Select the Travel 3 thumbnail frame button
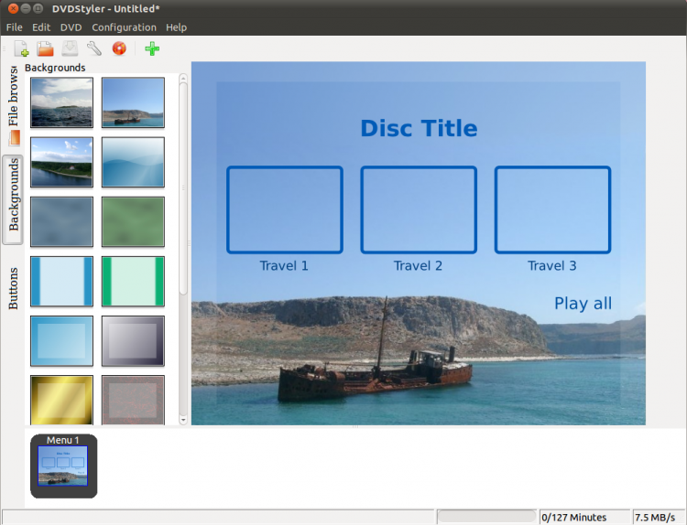The width and height of the screenshot is (687, 525). click(553, 209)
